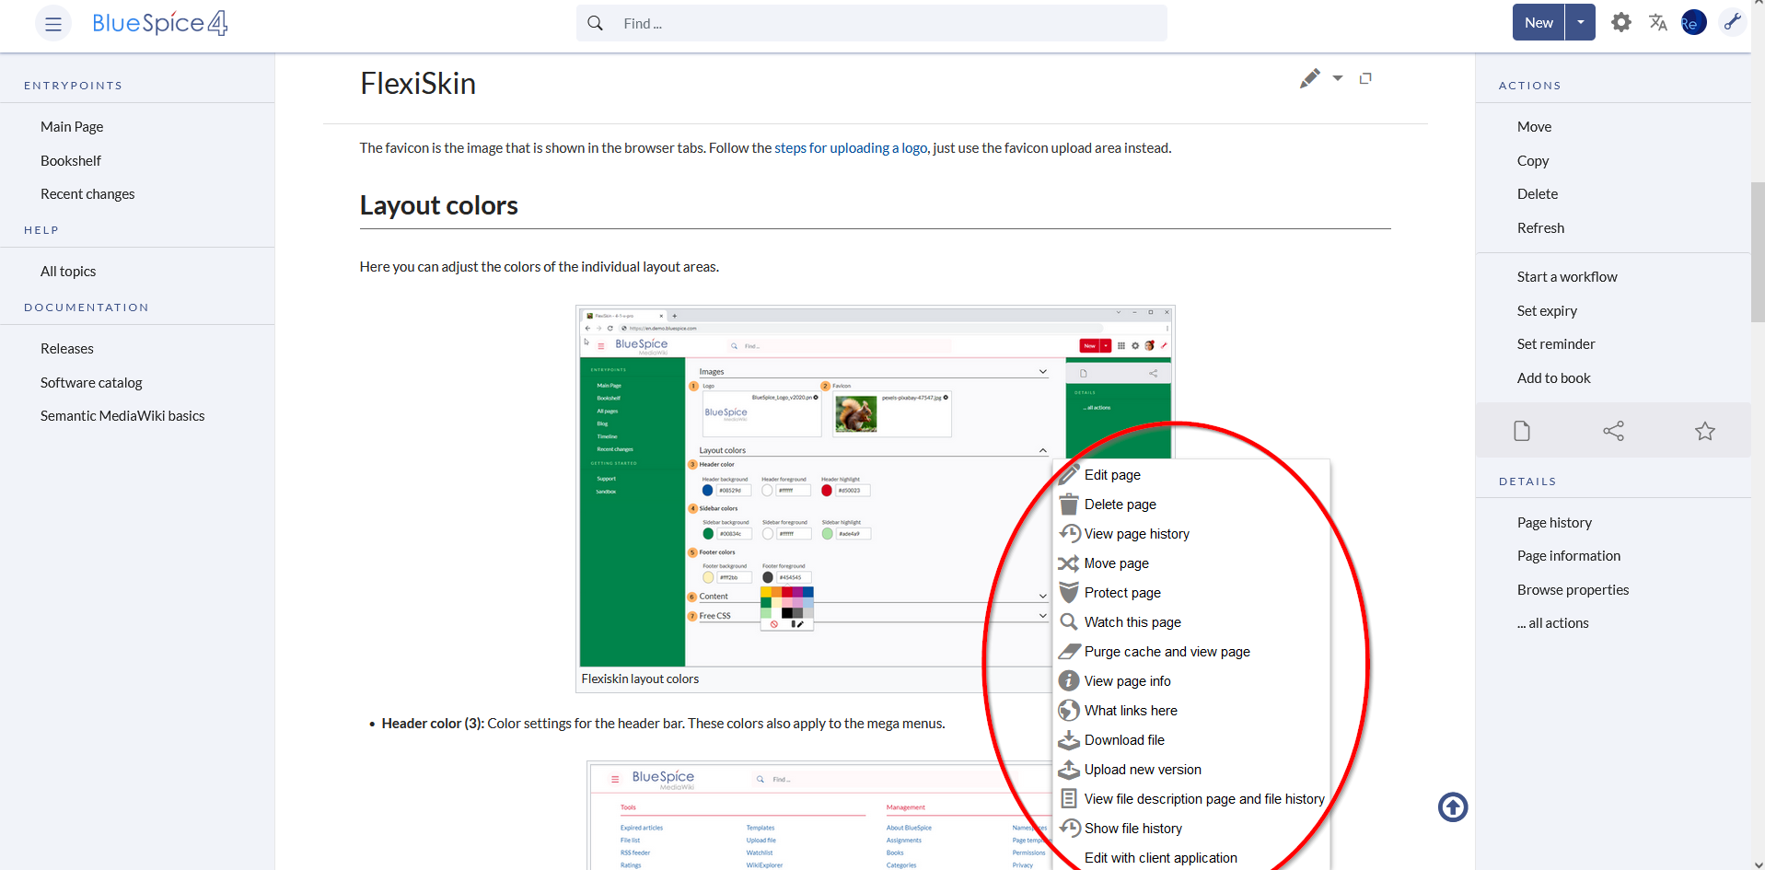Select Copy action
Viewport: 1765px width, 870px height.
(x=1533, y=161)
